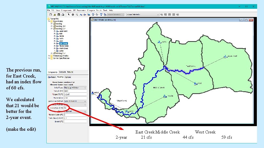264x148 pixels.
Task: Open the Help menu
Action: tap(111, 10)
